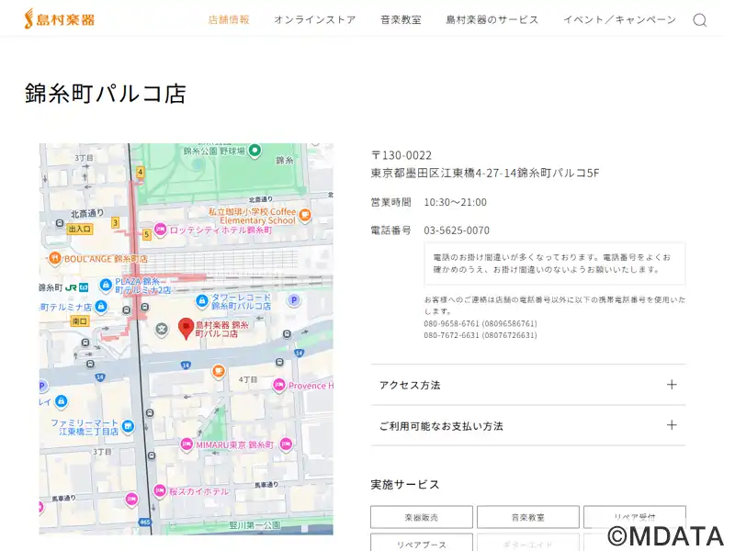The image size is (735, 551).
Task: Select the 音楽教室 service button
Action: (527, 517)
